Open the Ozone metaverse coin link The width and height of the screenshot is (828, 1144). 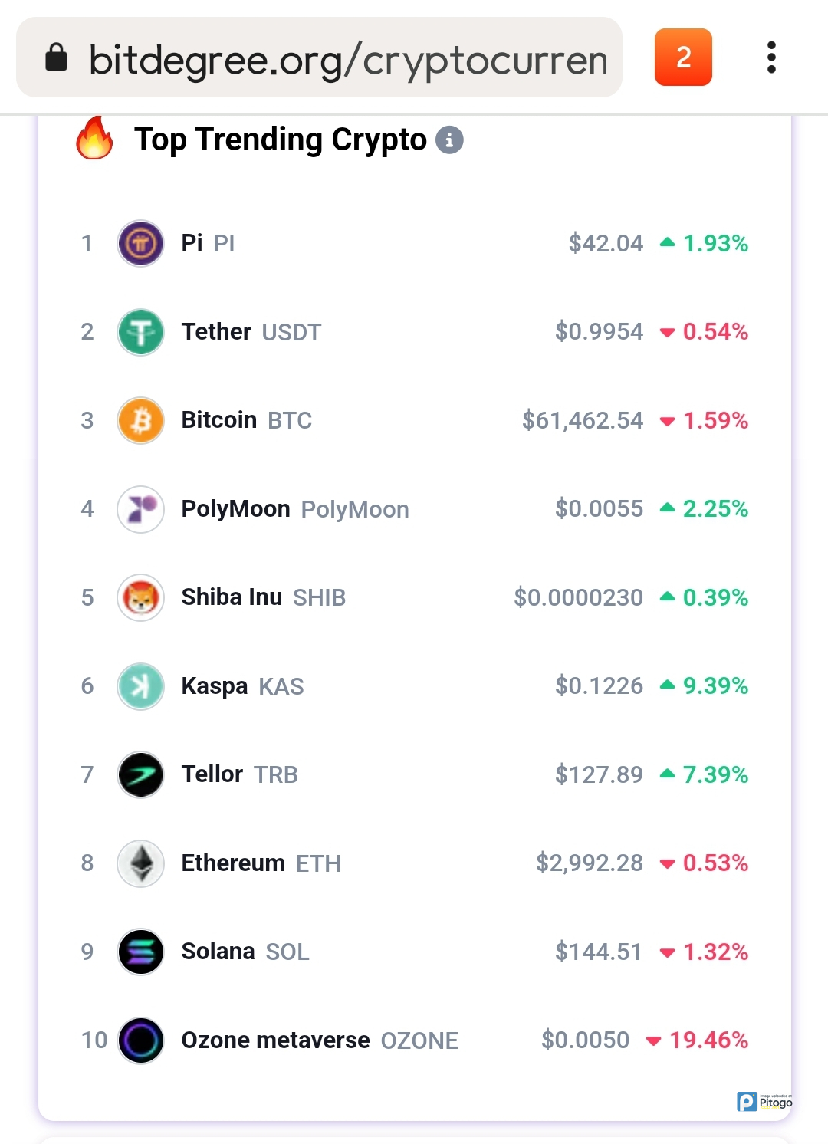coord(319,1040)
